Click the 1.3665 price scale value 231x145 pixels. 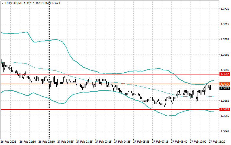point(225,101)
